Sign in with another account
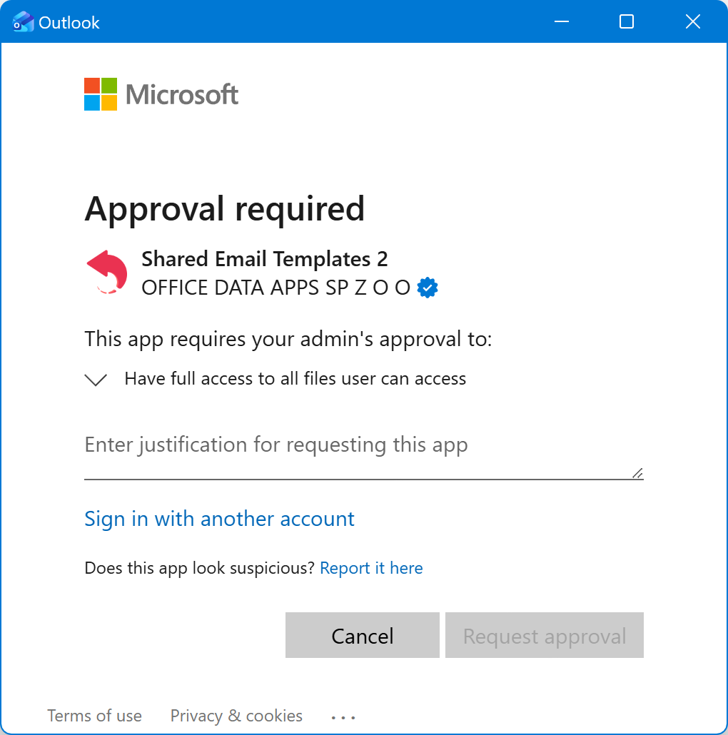This screenshot has width=728, height=735. tap(219, 519)
